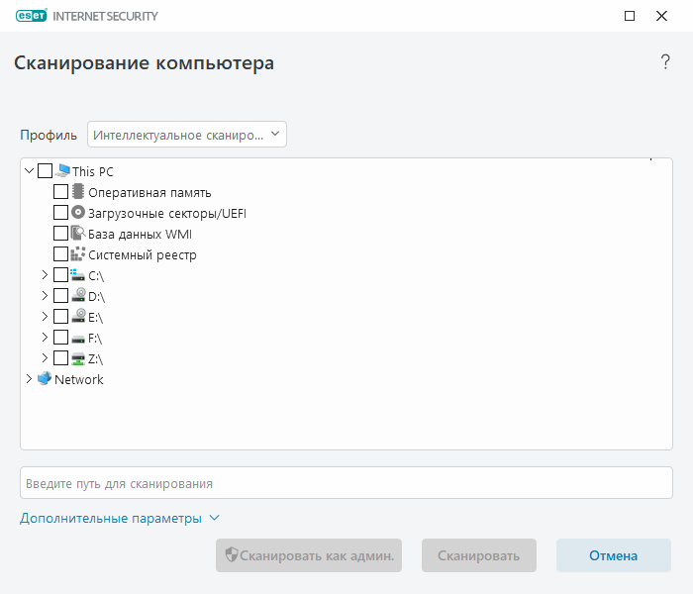Expand the Network tree node
This screenshot has width=693, height=594.
point(29,379)
